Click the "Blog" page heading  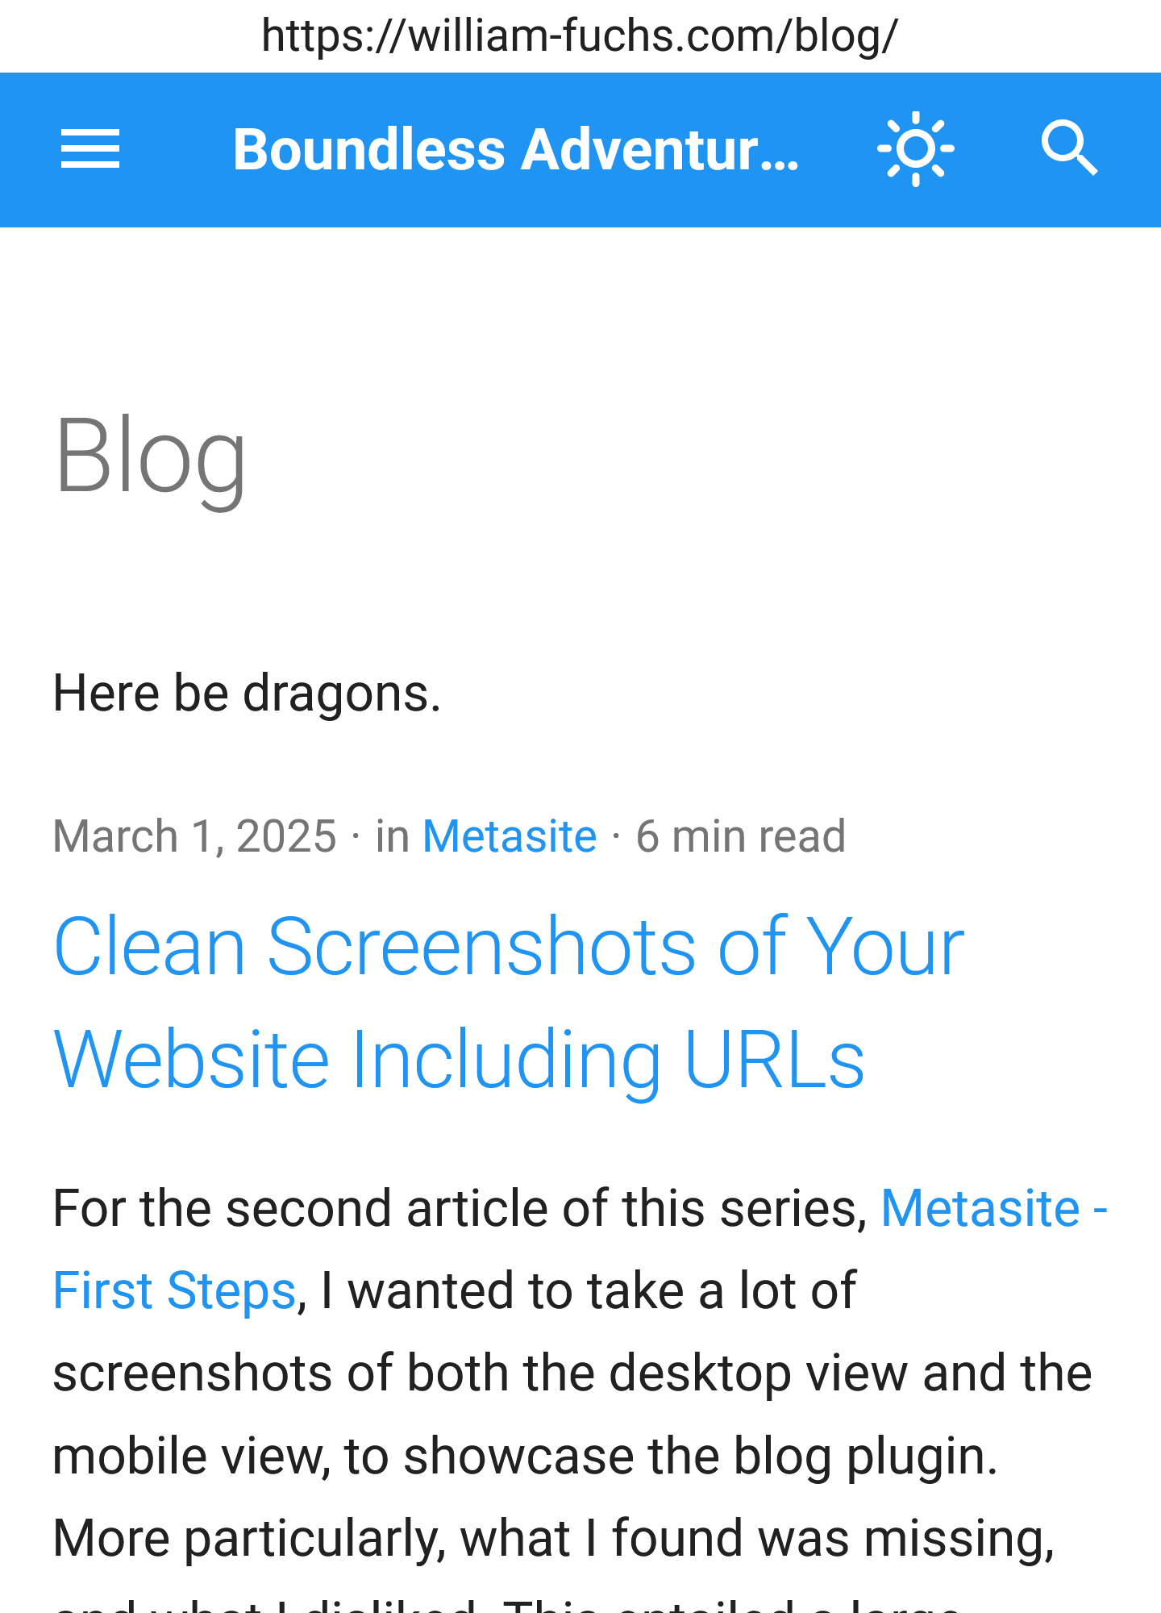150,456
